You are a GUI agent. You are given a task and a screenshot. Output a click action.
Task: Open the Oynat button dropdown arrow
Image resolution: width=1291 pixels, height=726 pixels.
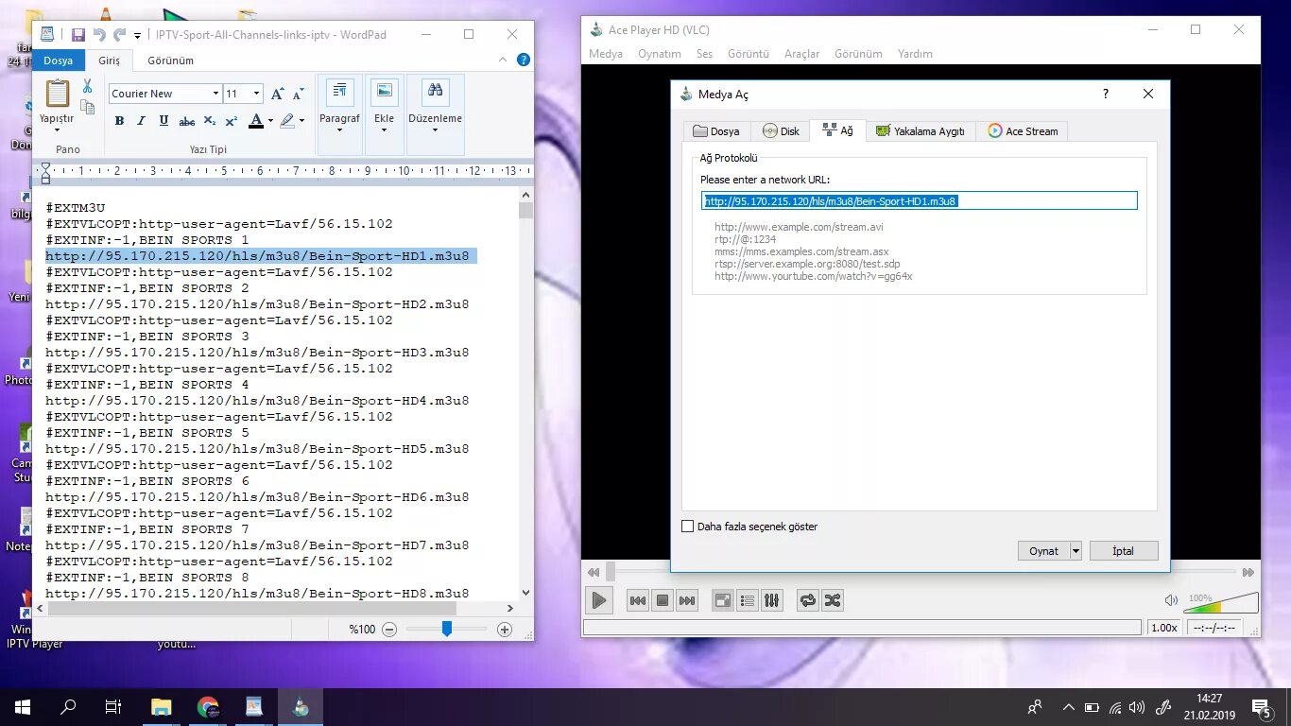1076,551
